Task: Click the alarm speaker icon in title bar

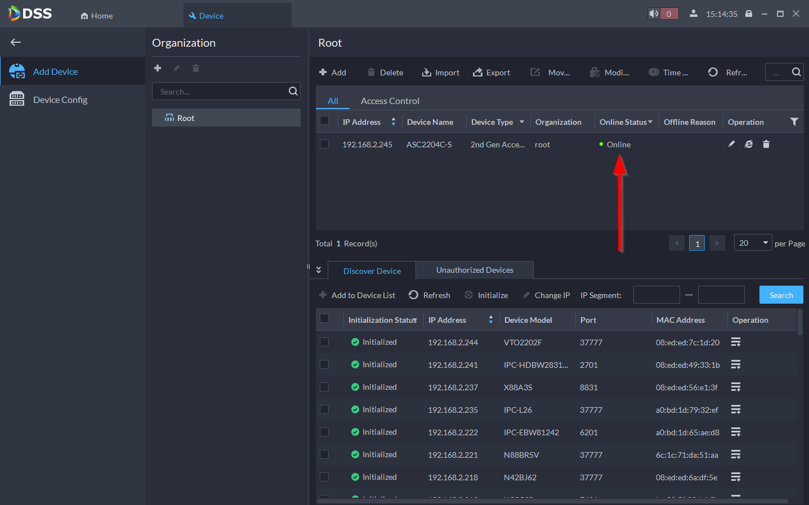Action: [654, 13]
